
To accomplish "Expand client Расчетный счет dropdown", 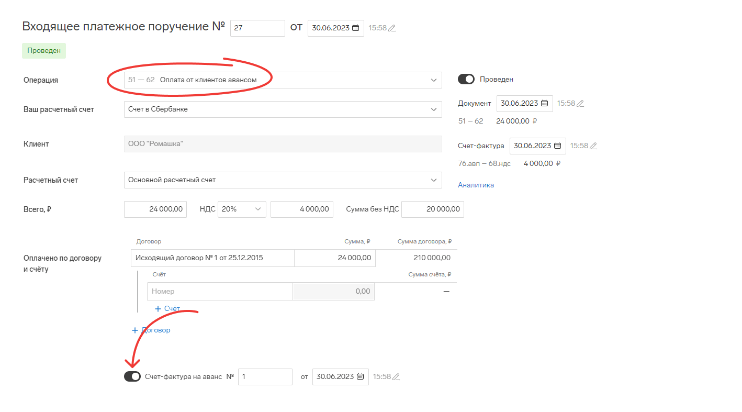I will 433,180.
